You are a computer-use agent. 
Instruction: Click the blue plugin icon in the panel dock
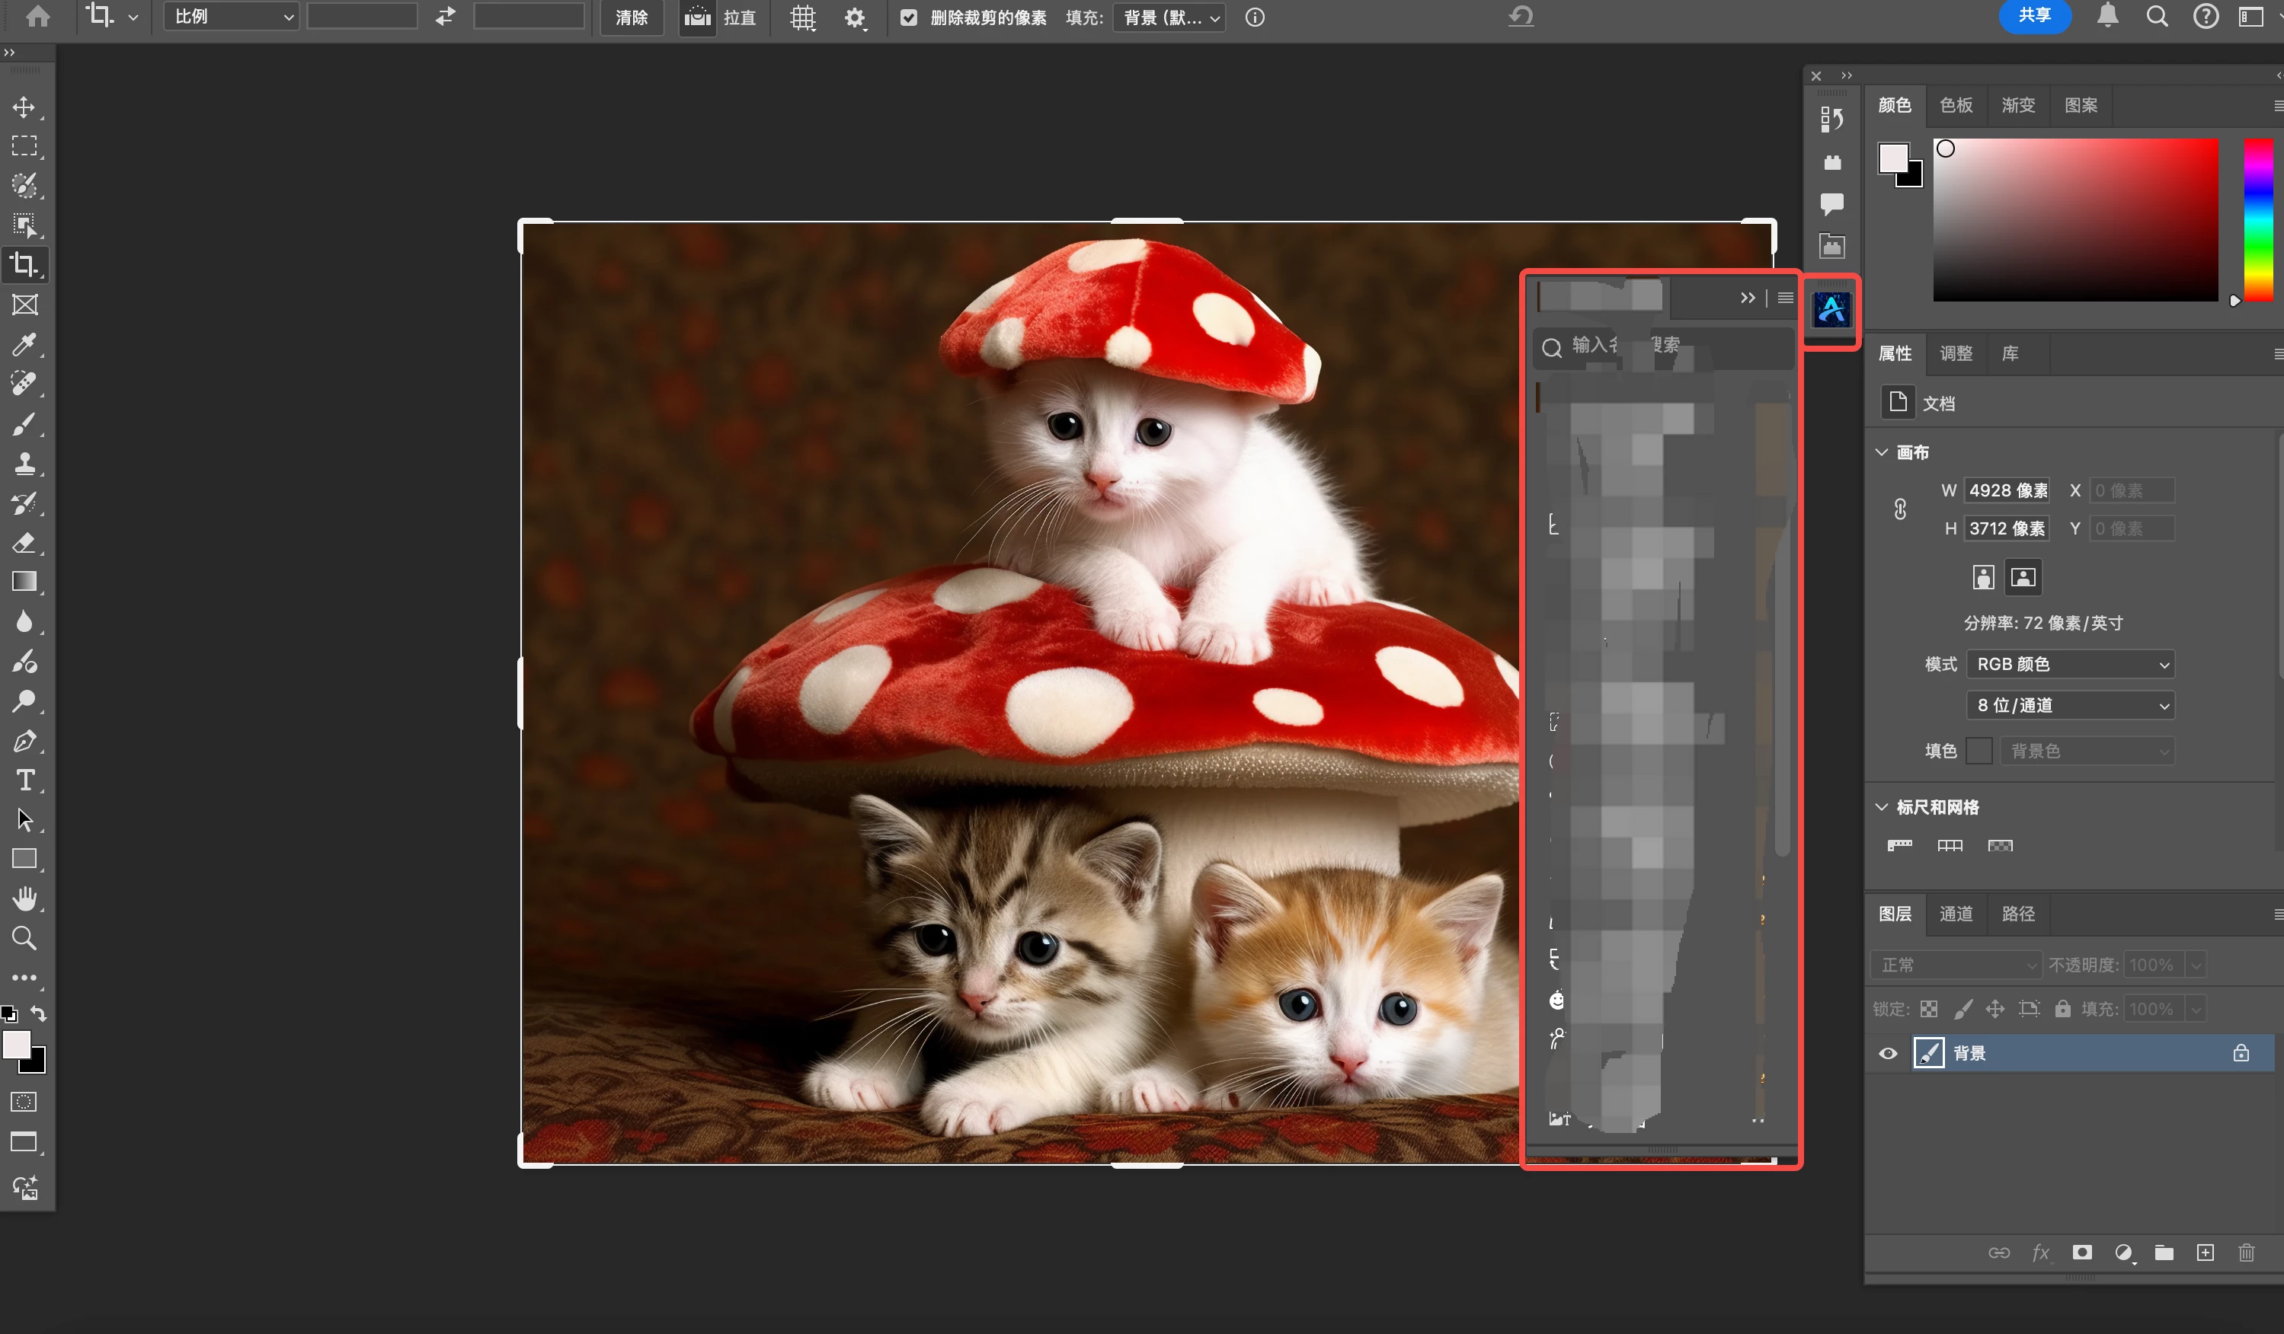(1831, 311)
